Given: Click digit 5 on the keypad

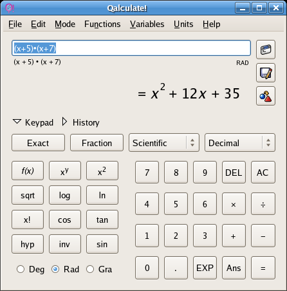Looking at the screenshot, I should click(x=176, y=204).
